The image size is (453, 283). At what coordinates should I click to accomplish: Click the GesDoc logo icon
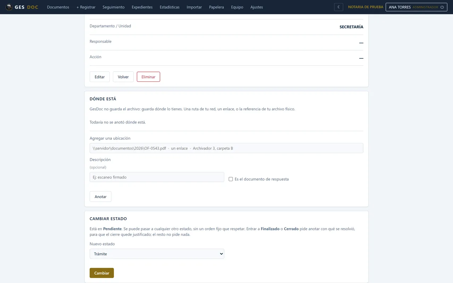(x=9, y=7)
